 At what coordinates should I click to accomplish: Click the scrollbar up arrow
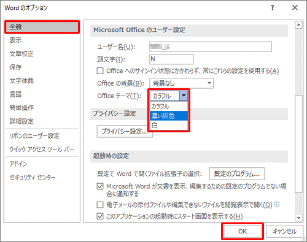click(298, 25)
